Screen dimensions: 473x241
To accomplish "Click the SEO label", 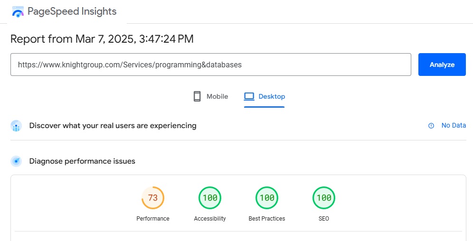I will (x=324, y=218).
